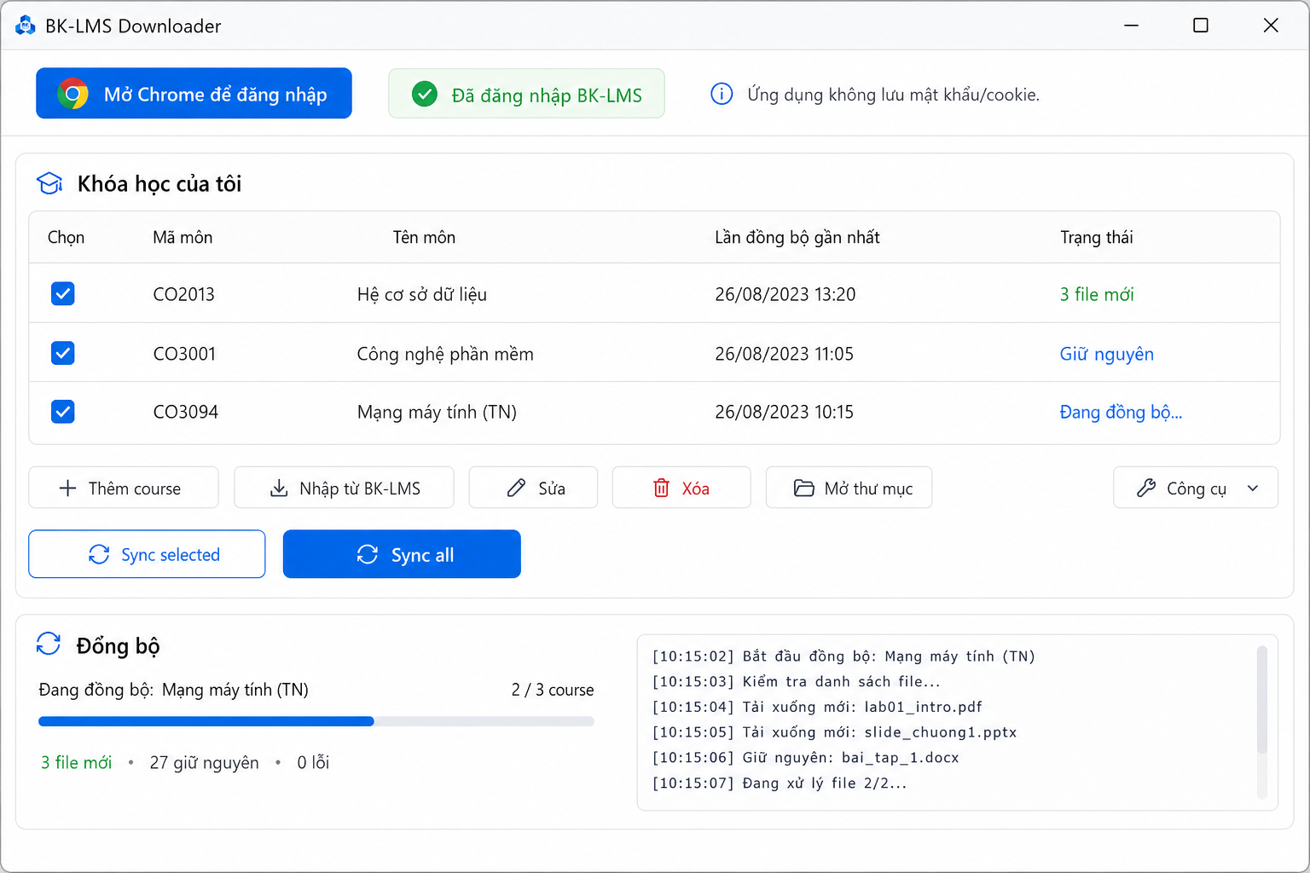Viewport: 1310px width, 873px height.
Task: Start Sync all button
Action: pos(402,554)
